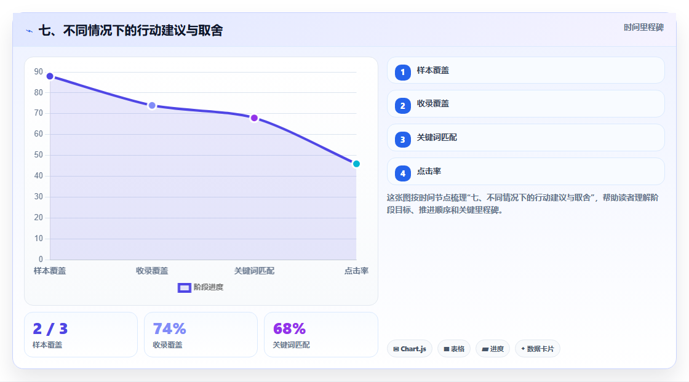Click the x-axis label 关键词匹配
The image size is (689, 382).
coord(254,271)
